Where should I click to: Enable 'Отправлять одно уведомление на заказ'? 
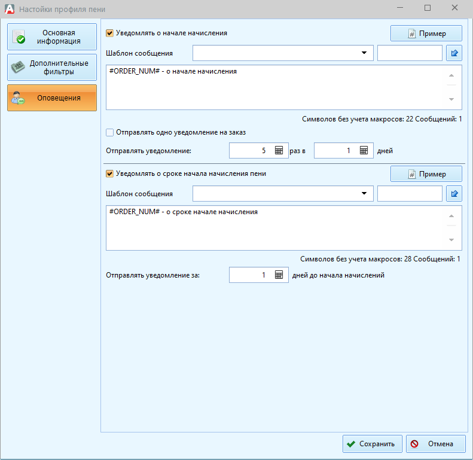click(x=109, y=132)
